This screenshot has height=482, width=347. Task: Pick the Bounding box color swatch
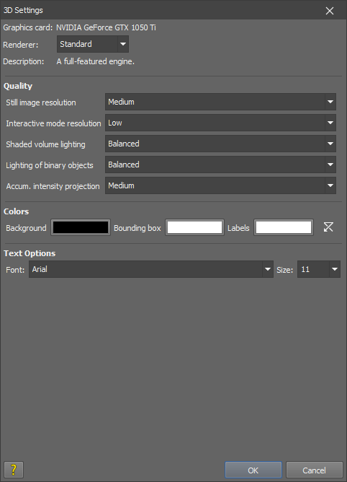coord(194,227)
